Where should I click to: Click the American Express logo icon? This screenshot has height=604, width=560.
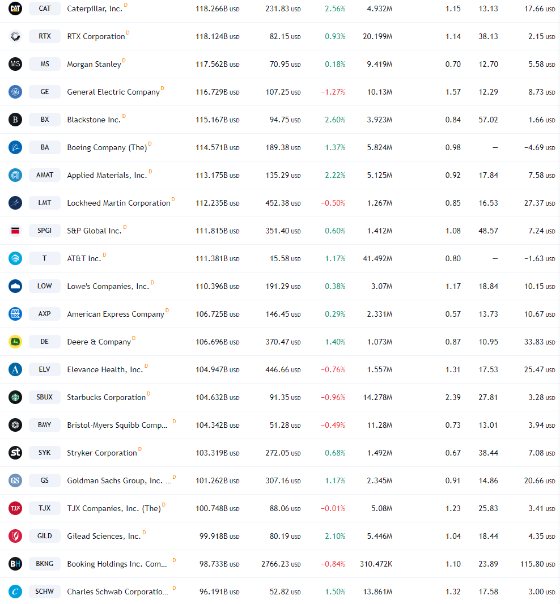click(15, 313)
